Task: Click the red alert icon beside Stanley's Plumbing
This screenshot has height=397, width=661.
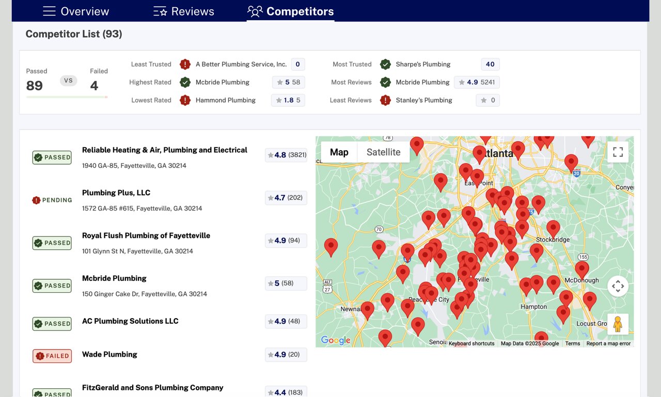Action: tap(385, 100)
